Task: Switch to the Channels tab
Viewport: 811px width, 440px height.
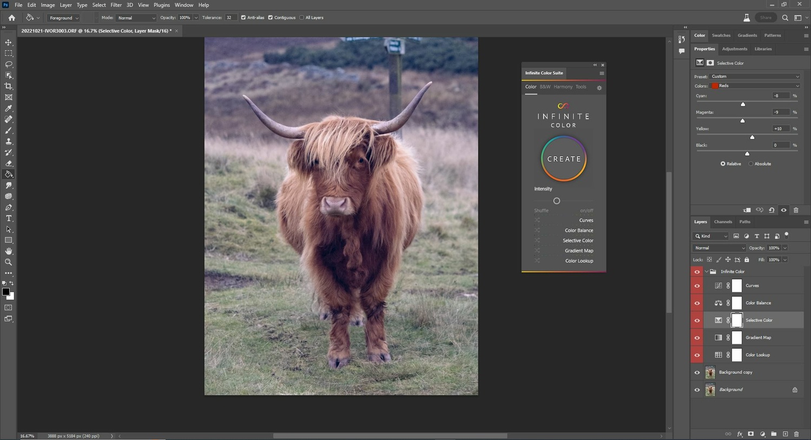Action: (722, 221)
